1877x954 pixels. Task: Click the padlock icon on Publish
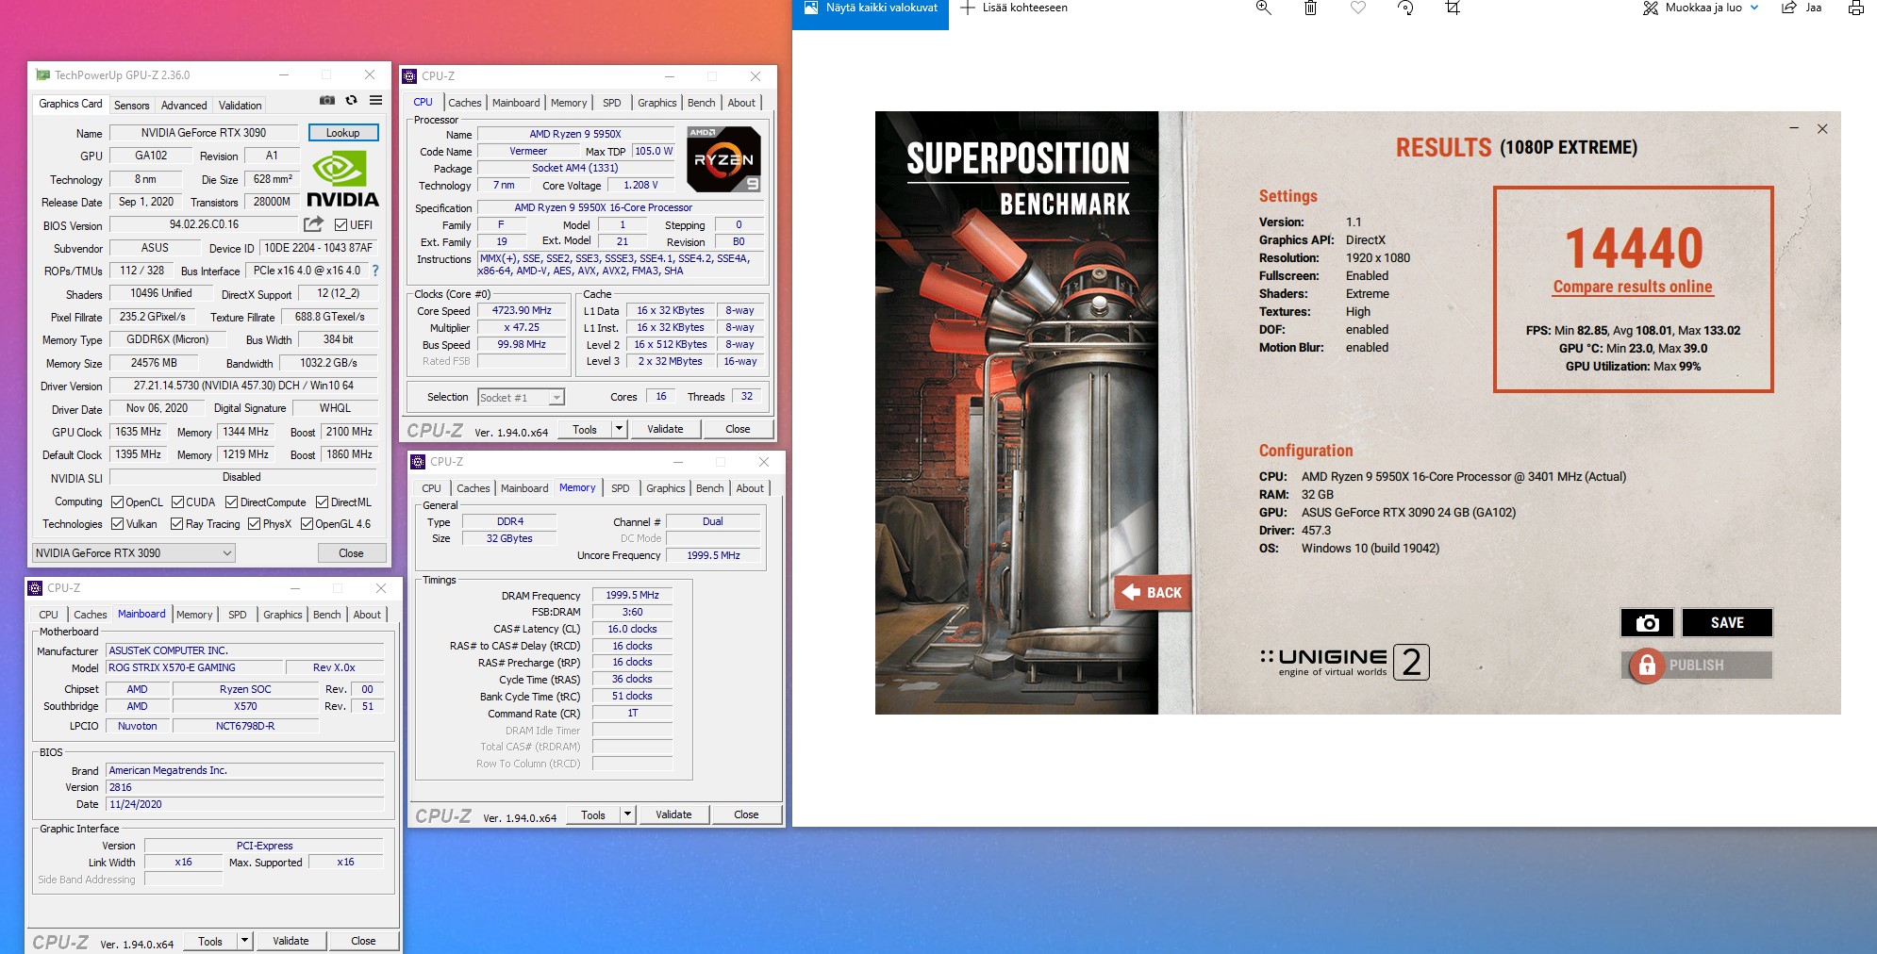pos(1647,666)
